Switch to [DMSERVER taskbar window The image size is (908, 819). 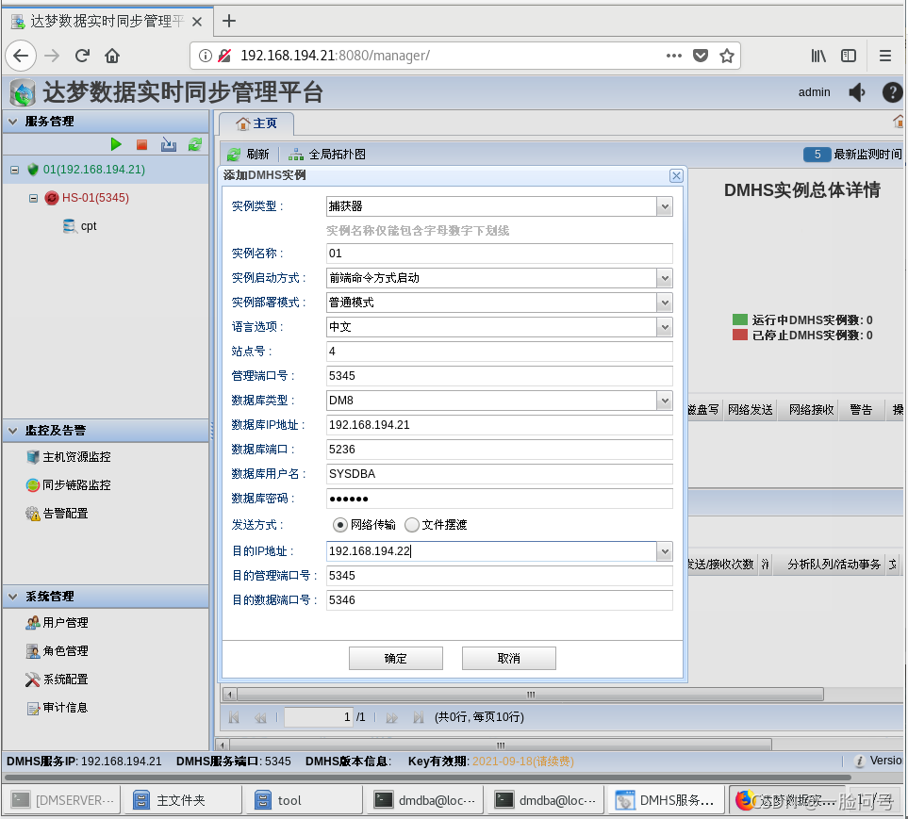coord(62,800)
